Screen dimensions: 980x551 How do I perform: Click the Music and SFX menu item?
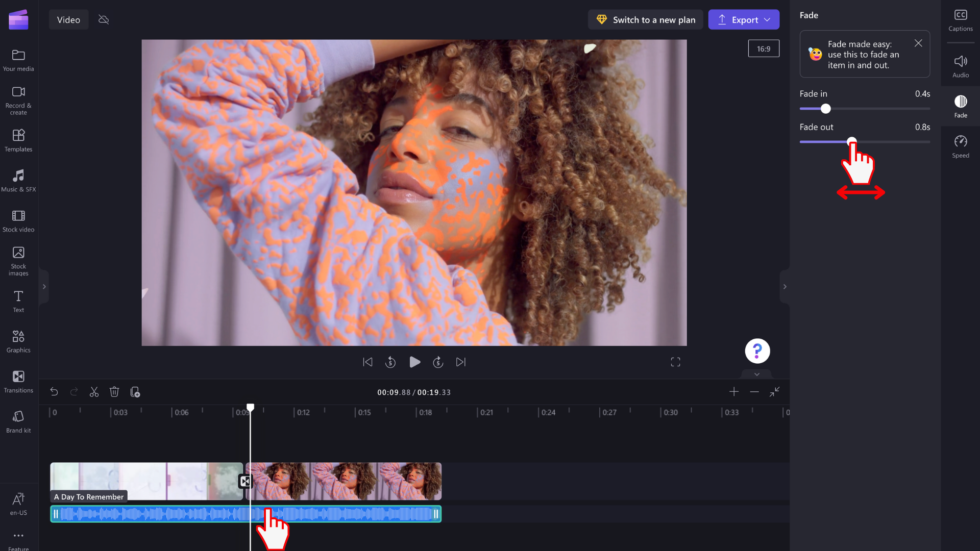[18, 180]
